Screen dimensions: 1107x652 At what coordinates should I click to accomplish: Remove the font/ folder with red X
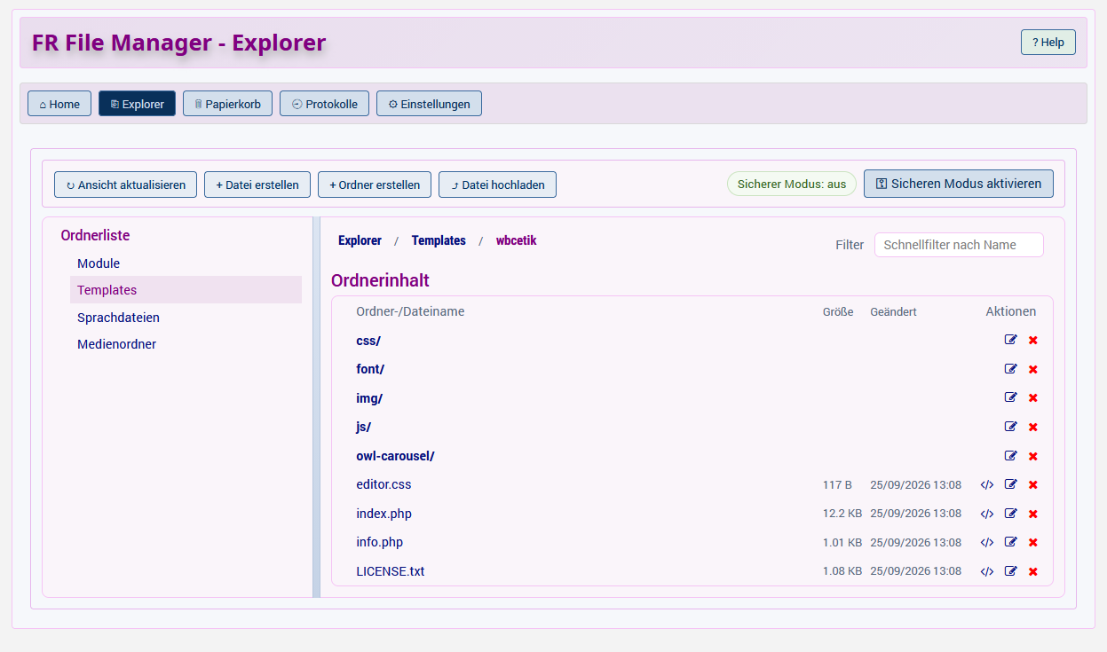(1032, 369)
